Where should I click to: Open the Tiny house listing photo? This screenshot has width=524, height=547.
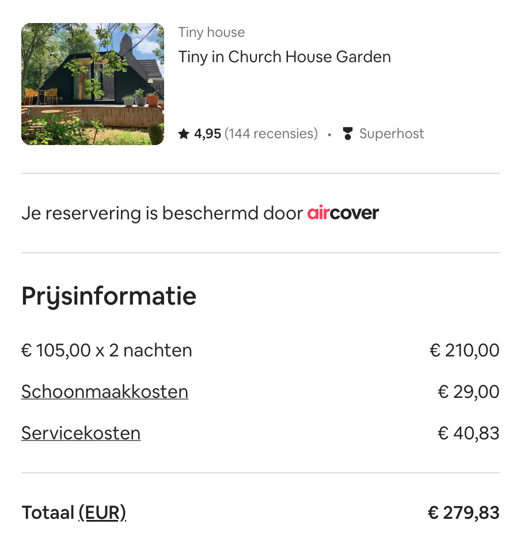[x=93, y=84]
